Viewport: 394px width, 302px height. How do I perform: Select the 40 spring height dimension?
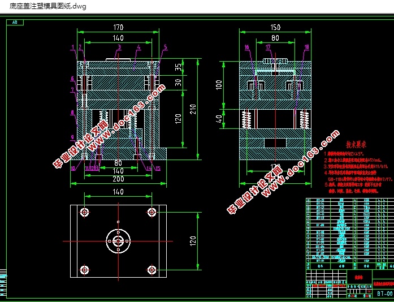click(219, 119)
